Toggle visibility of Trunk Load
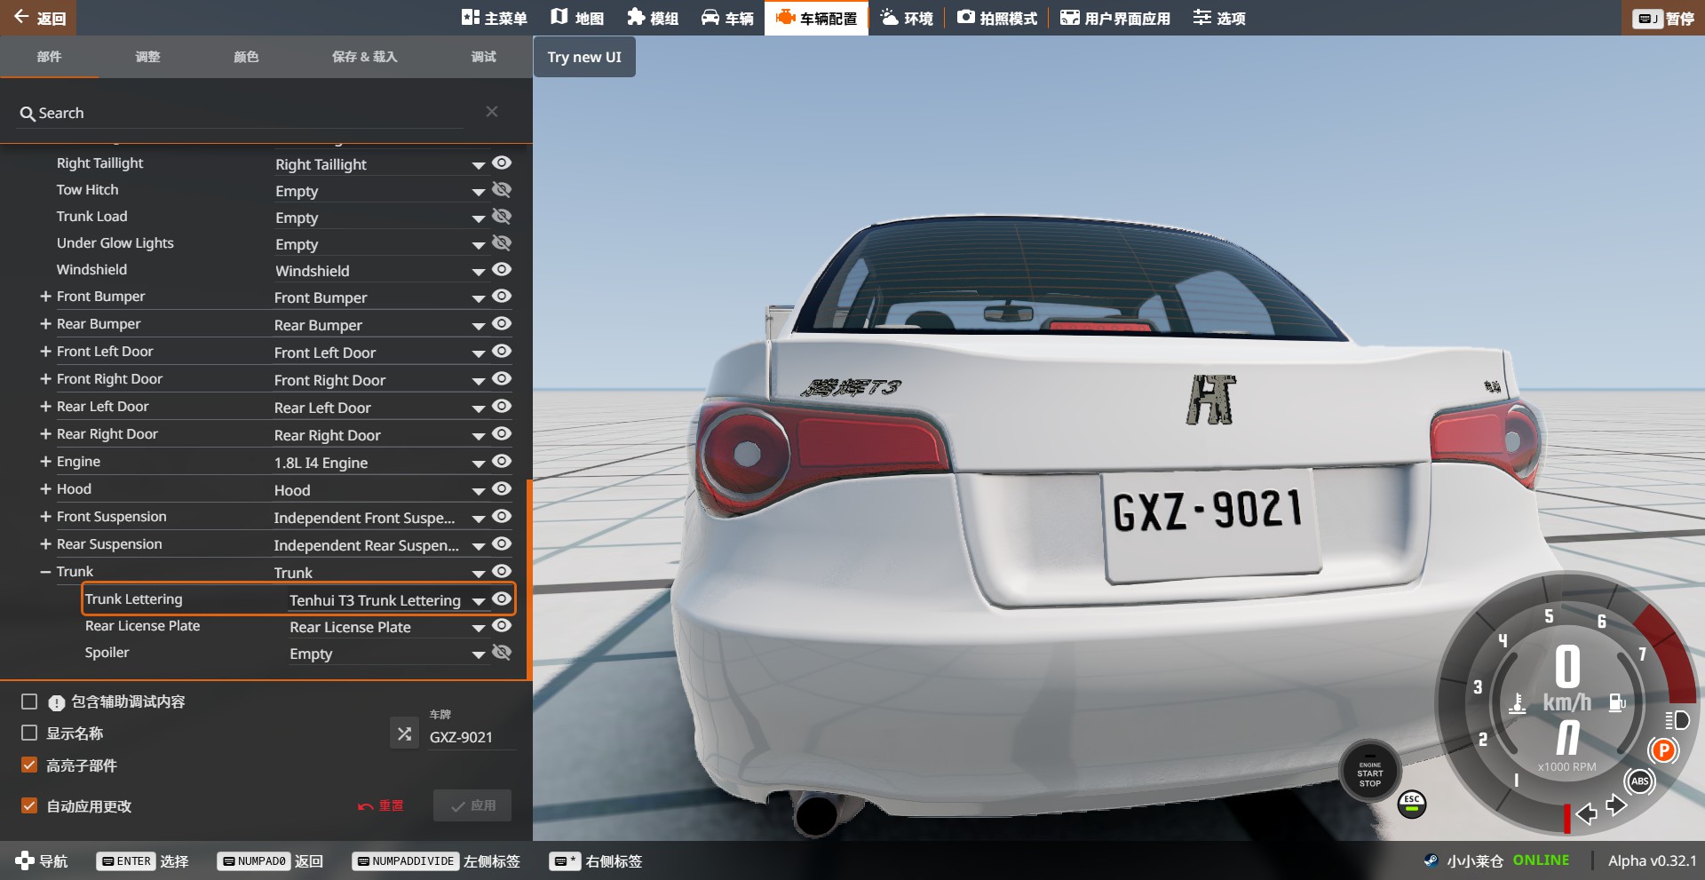Viewport: 1705px width, 880px height. click(502, 216)
